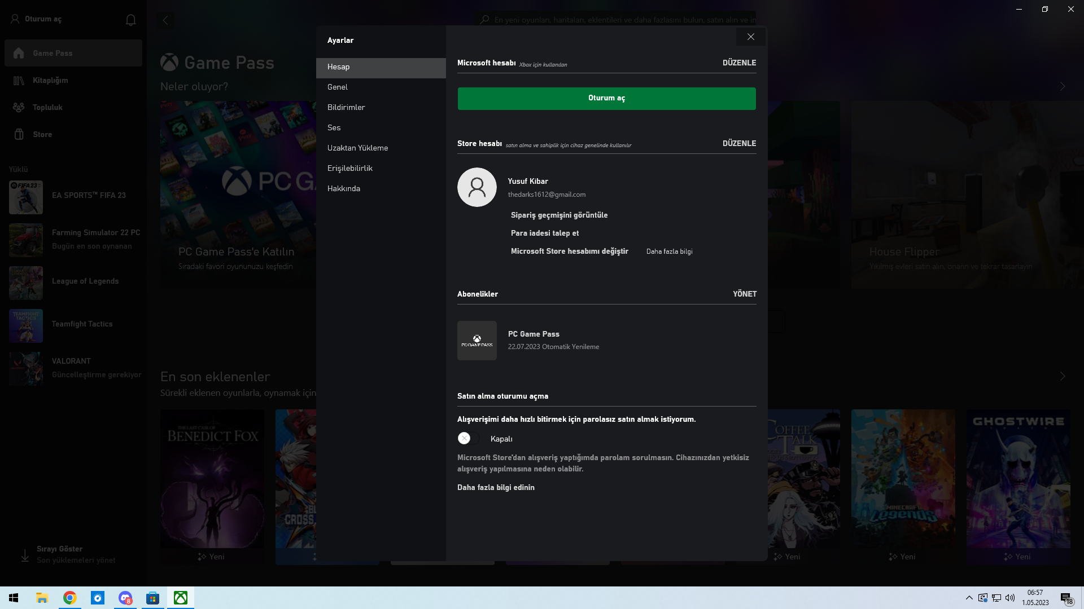
Task: Click the notifications bell icon
Action: (130, 20)
